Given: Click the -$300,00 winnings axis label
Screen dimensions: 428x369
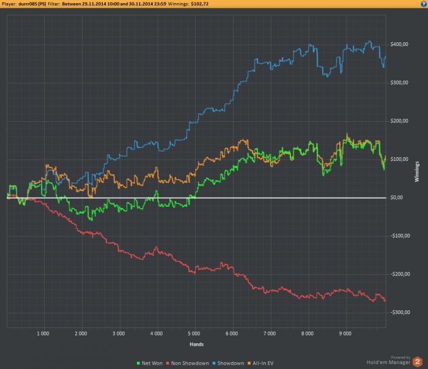Looking at the screenshot, I should click(x=400, y=313).
